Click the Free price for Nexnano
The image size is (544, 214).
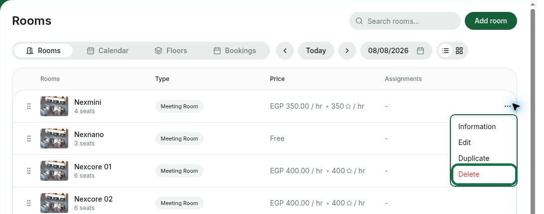coord(277,139)
